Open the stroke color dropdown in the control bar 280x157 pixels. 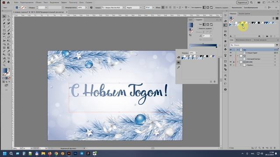coord(25,8)
